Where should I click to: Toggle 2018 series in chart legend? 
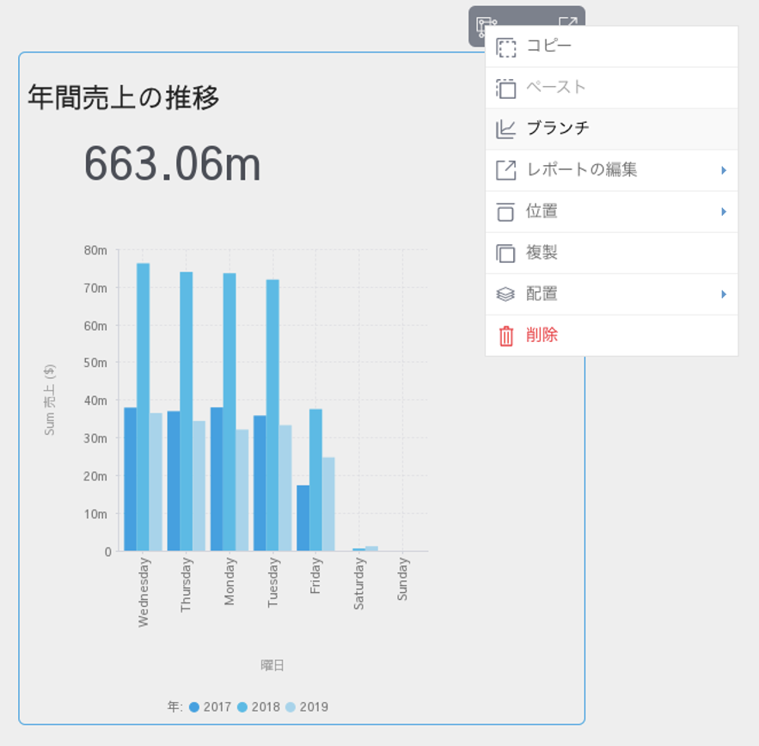(258, 706)
